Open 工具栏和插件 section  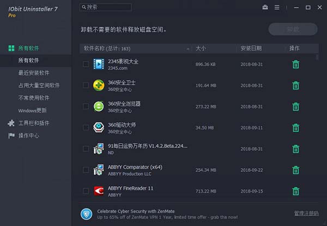(x=34, y=123)
